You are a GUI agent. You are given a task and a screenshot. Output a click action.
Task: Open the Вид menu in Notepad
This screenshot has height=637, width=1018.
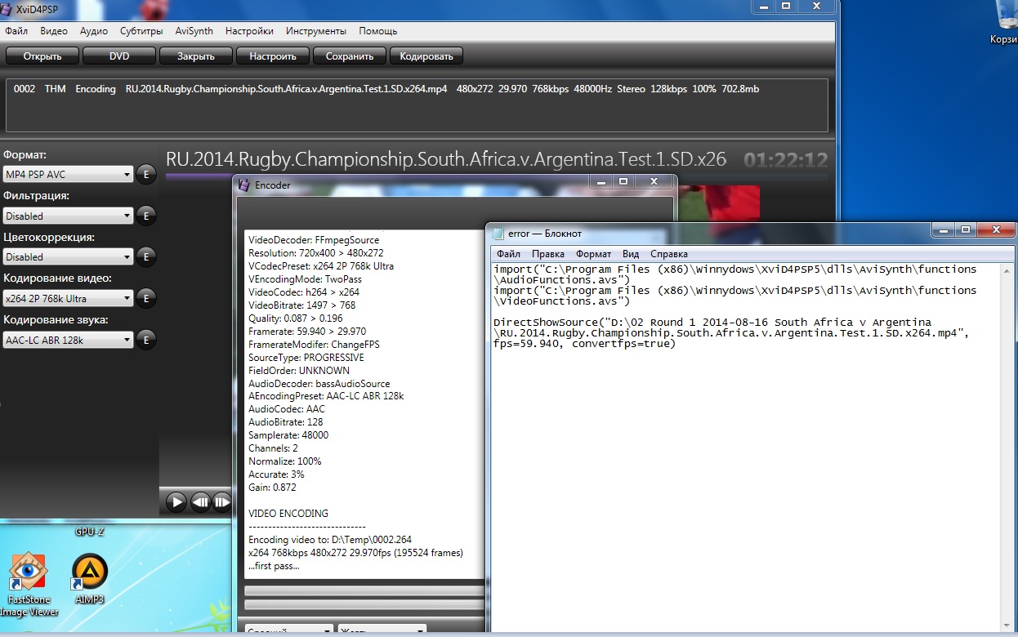[x=631, y=254]
